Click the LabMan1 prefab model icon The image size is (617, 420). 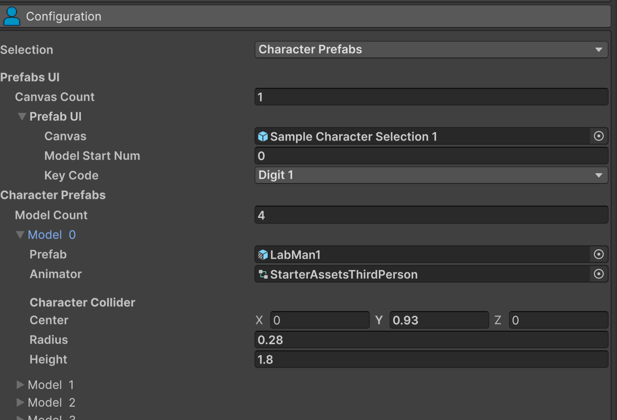coord(263,255)
